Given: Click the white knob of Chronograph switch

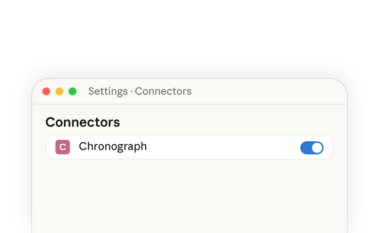Looking at the screenshot, I should (317, 148).
